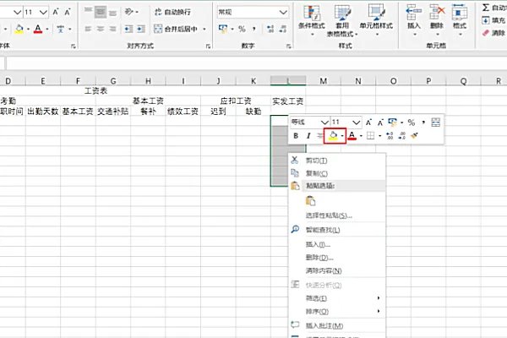Increase font size in the ribbon
This screenshot has width=507, height=338.
(56, 13)
